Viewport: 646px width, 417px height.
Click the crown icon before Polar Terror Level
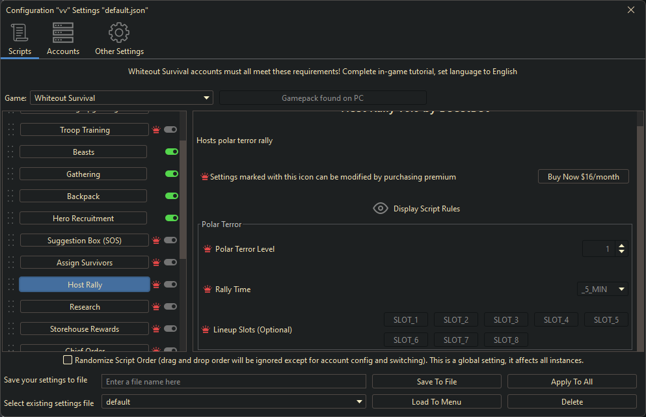[208, 249]
